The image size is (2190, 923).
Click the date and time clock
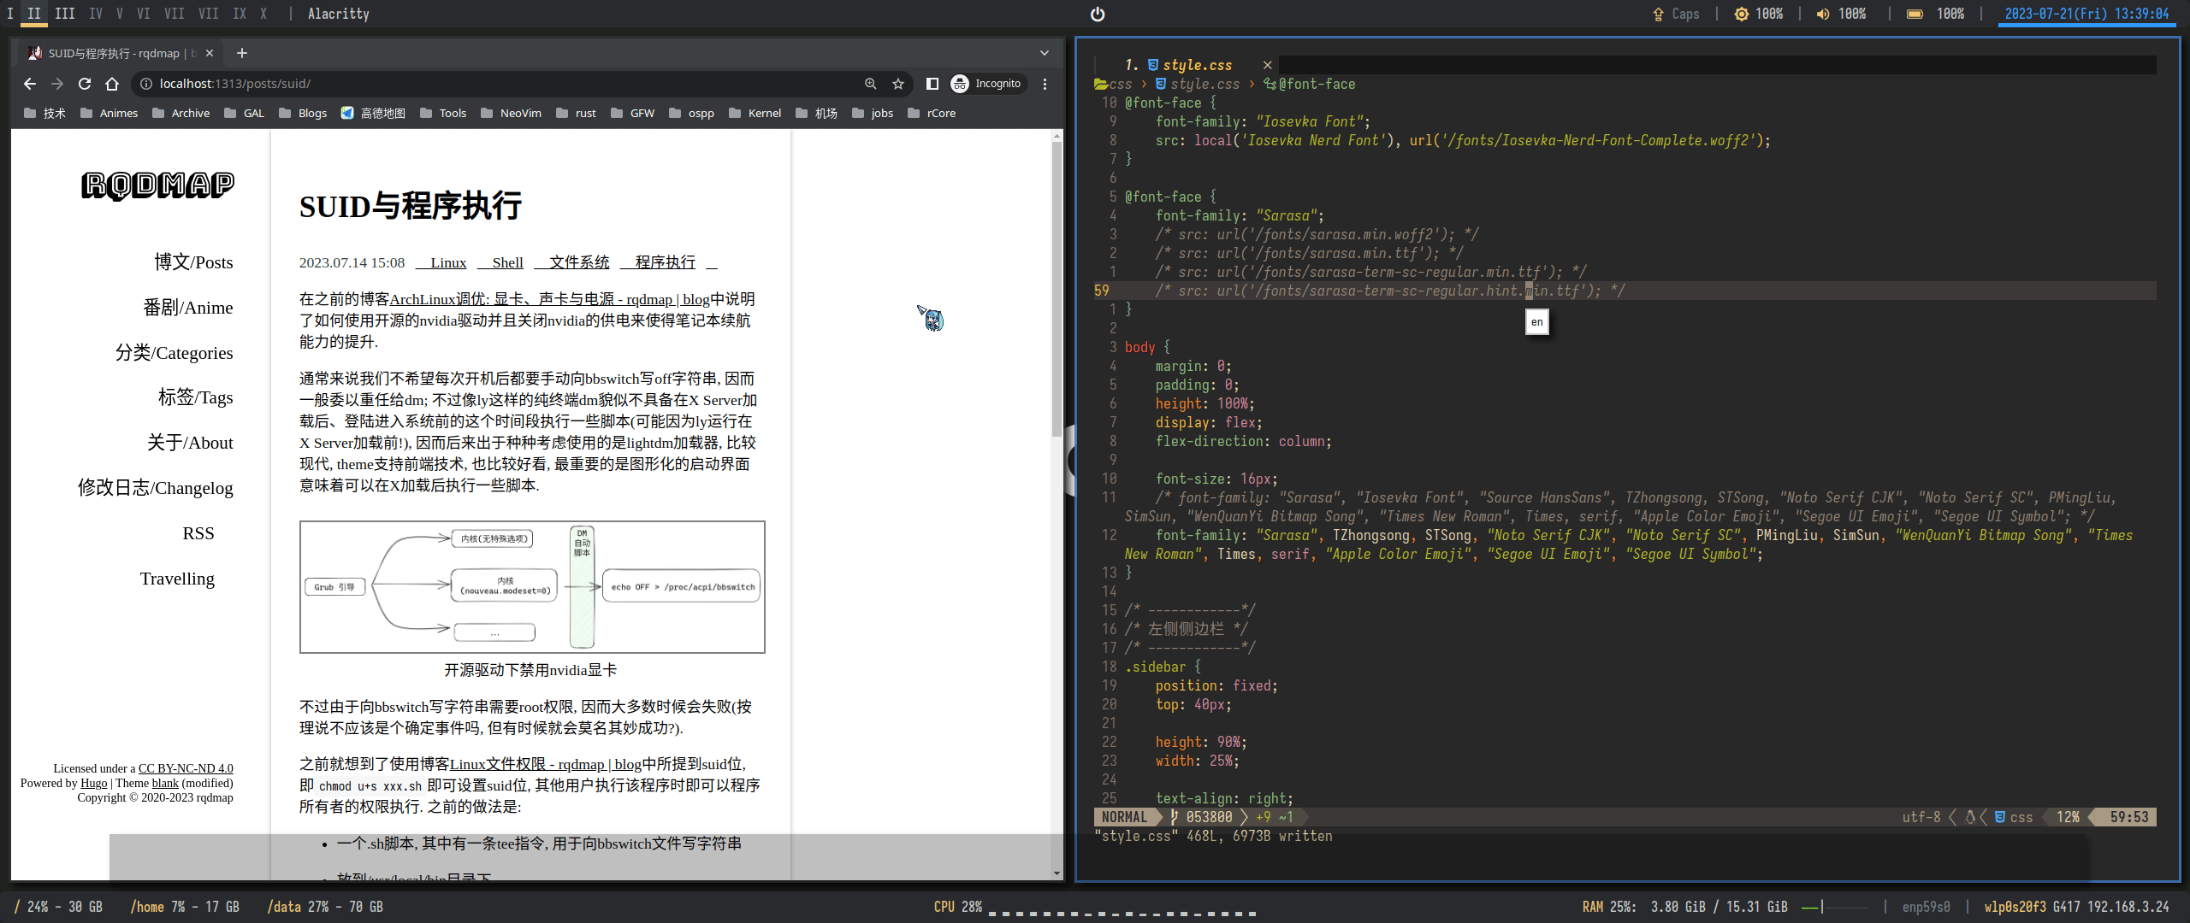pos(2086,14)
